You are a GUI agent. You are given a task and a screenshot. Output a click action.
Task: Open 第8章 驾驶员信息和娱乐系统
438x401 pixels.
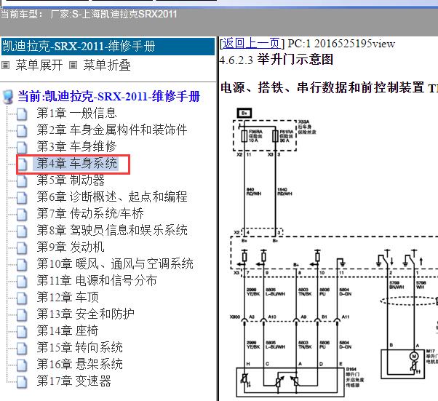pos(112,230)
